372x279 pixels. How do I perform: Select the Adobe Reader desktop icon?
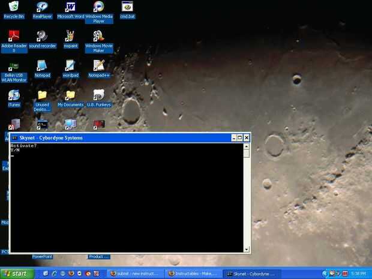click(14, 41)
